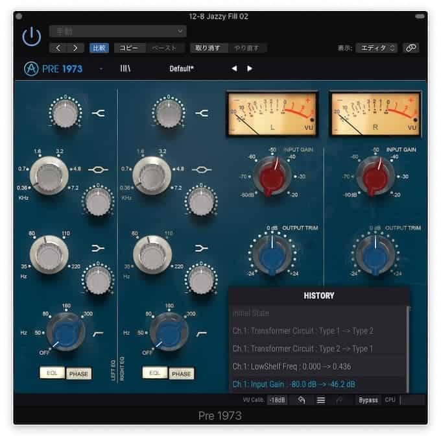
Task: Click the left EQ mid KHz frequency knob
Action: (x=49, y=176)
